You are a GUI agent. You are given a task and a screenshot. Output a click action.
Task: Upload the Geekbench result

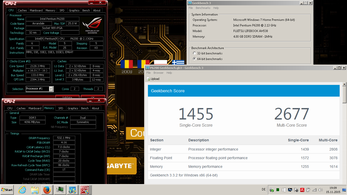pyautogui.click(x=153, y=79)
